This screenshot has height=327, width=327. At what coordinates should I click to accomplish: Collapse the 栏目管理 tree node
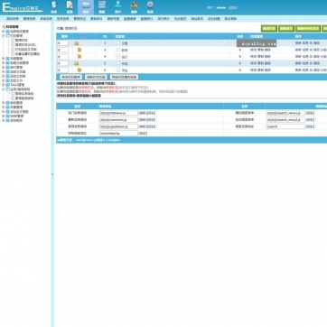point(4,35)
